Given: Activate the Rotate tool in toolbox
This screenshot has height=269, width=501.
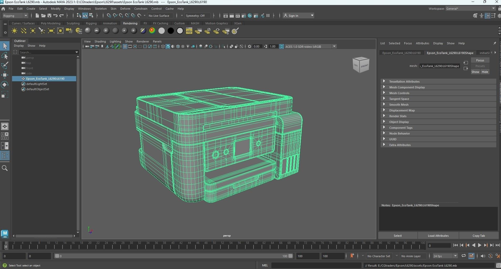Looking at the screenshot, I should (x=5, y=85).
